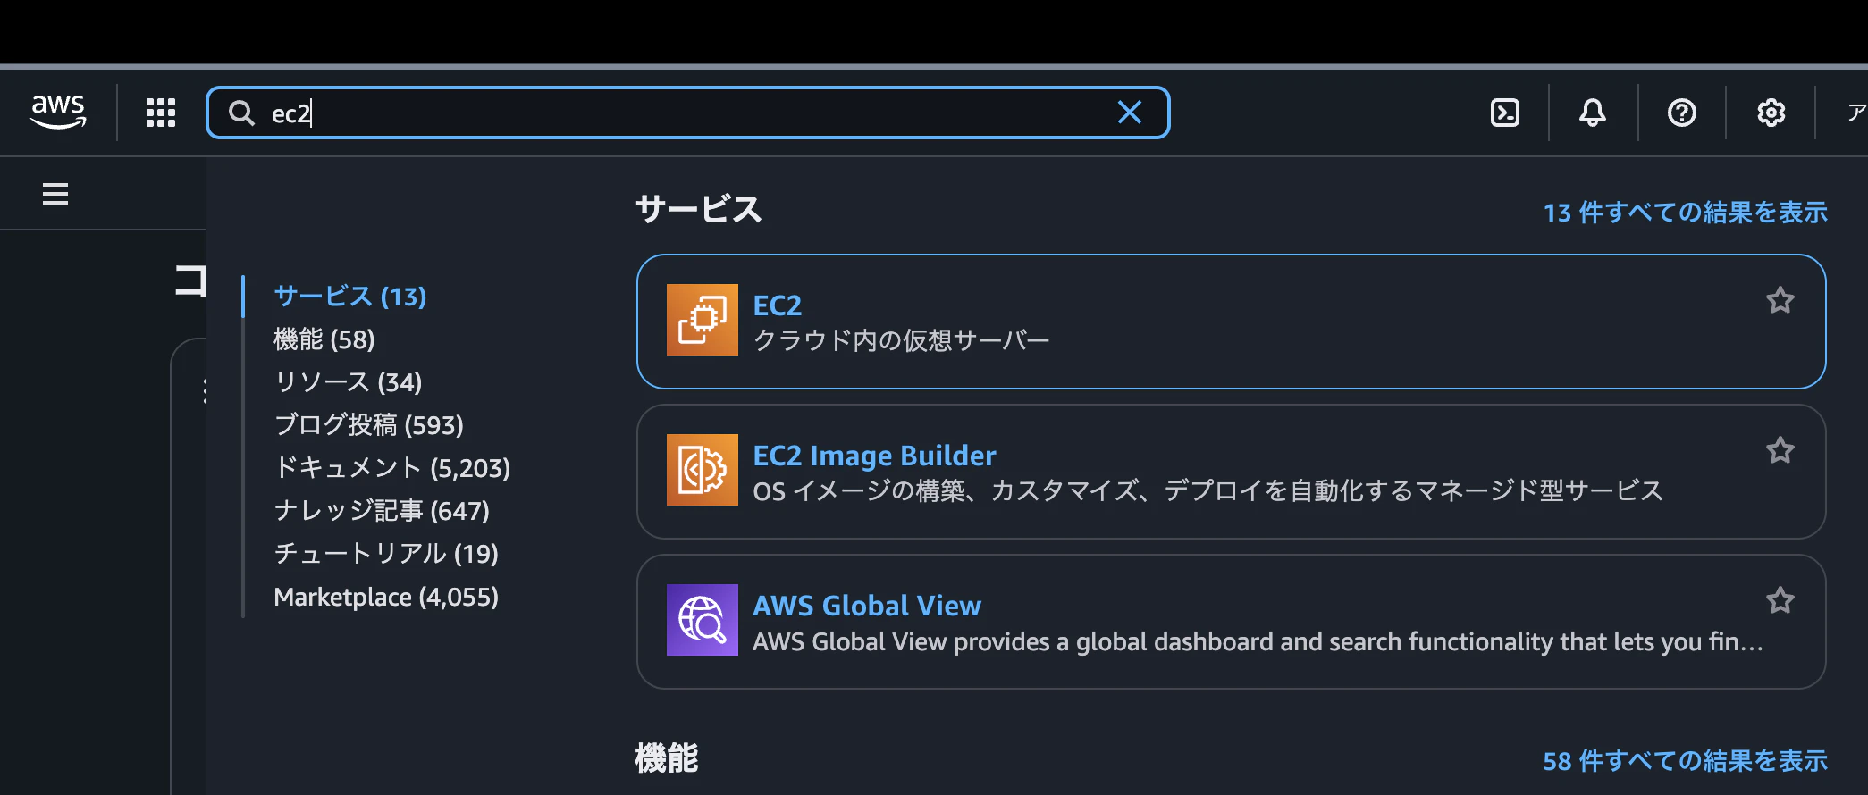The width and height of the screenshot is (1868, 795).
Task: Select the チュートリアル (19) filter
Action: [386, 554]
